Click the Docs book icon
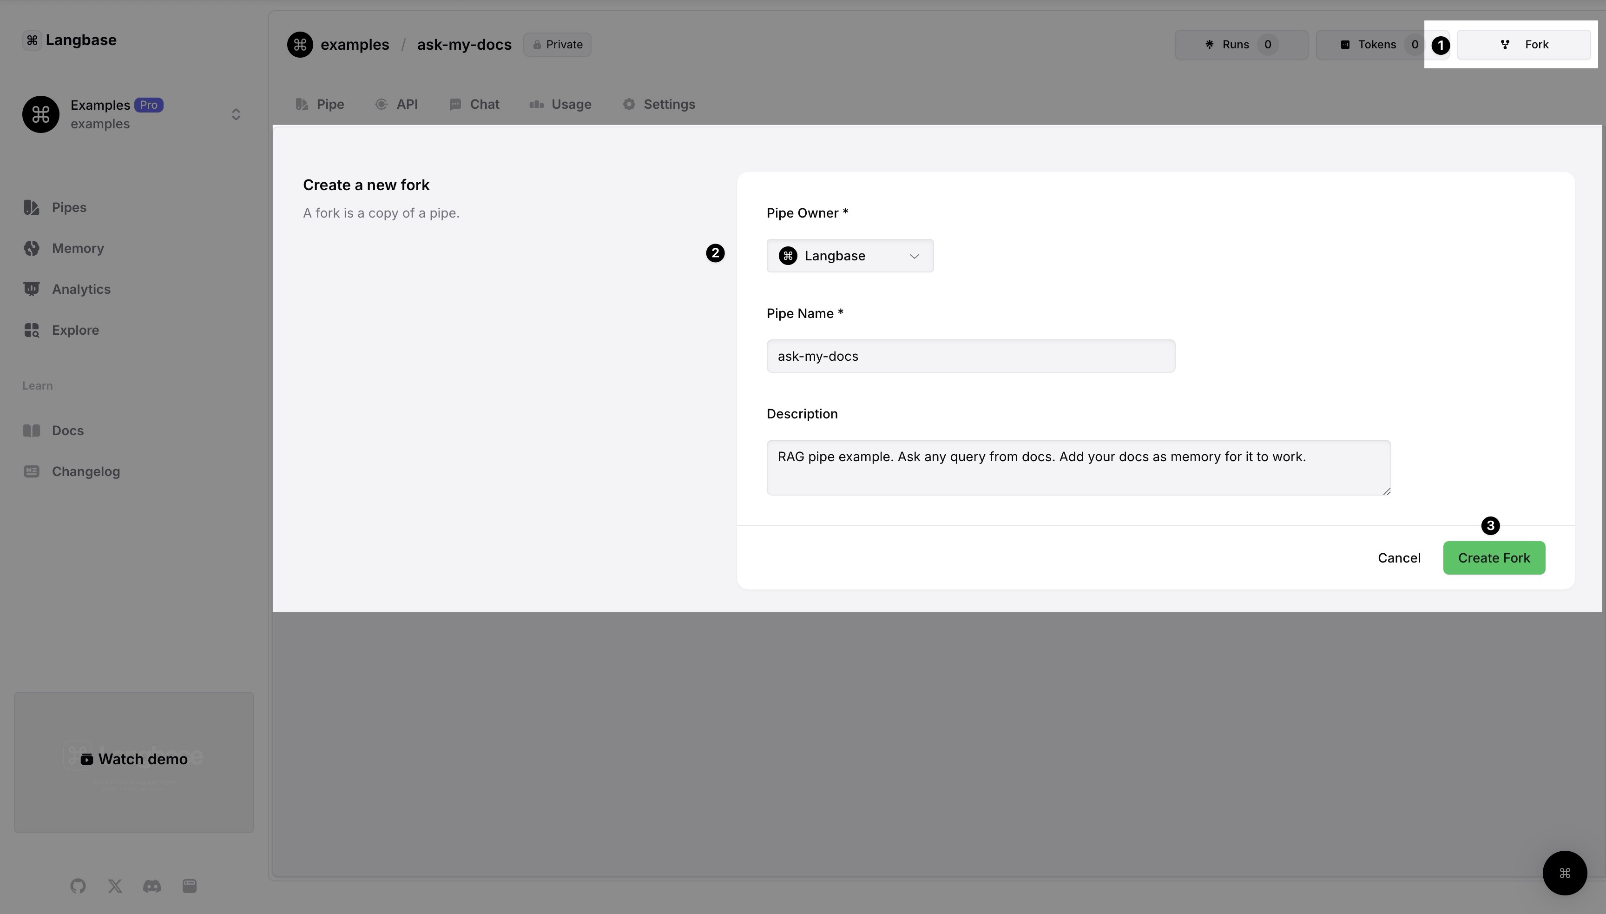The width and height of the screenshot is (1606, 914). click(32, 430)
